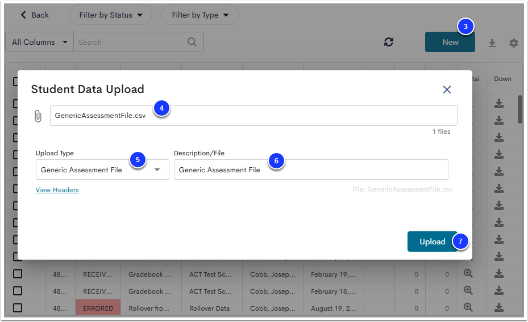This screenshot has width=528, height=322.
Task: Click the Search input field
Action: pos(139,42)
